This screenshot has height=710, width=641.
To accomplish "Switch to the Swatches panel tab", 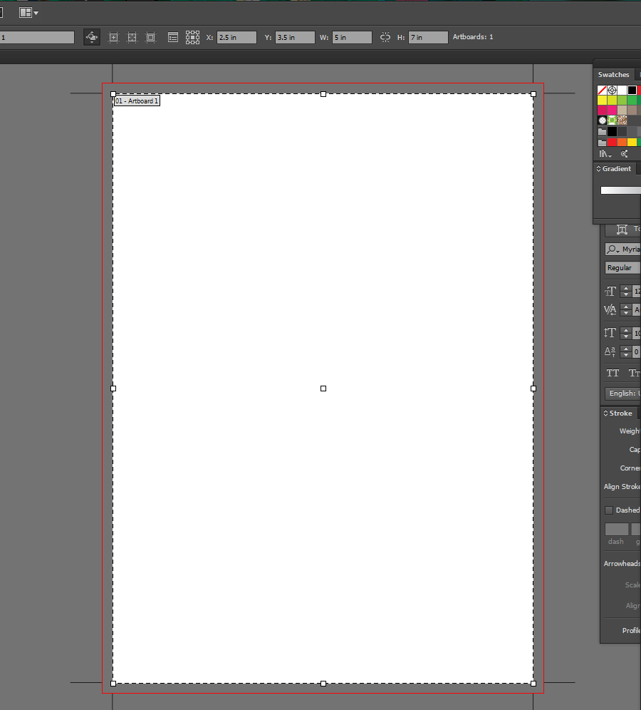I will click(x=613, y=75).
